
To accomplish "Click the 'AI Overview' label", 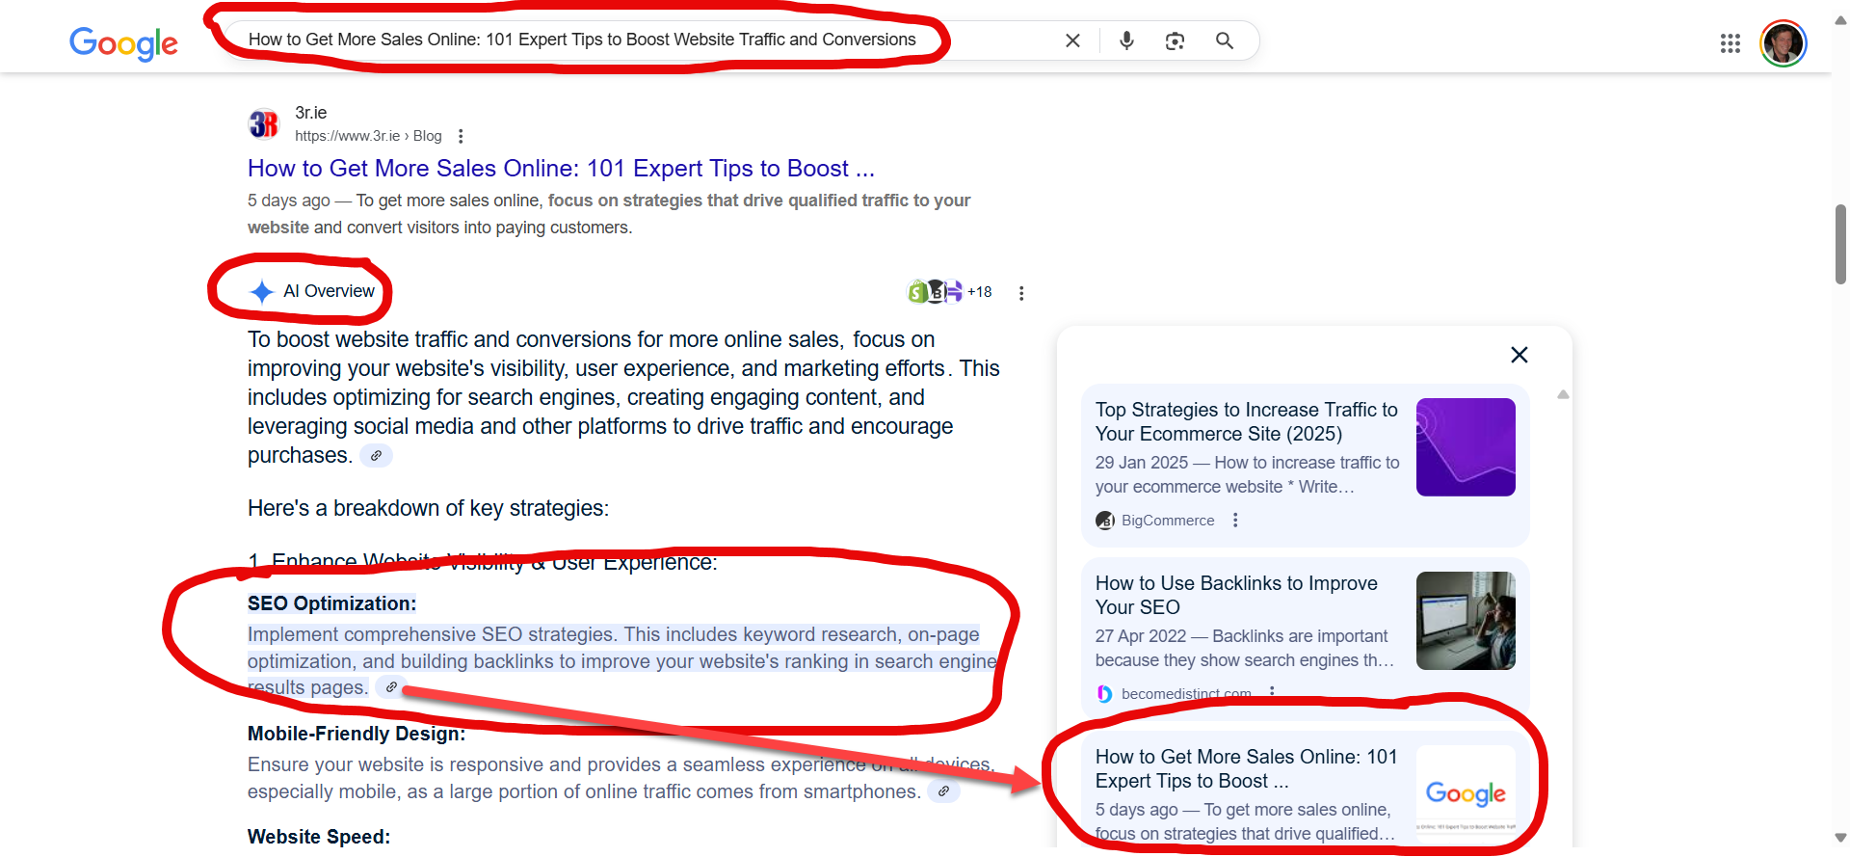I will pyautogui.click(x=329, y=291).
